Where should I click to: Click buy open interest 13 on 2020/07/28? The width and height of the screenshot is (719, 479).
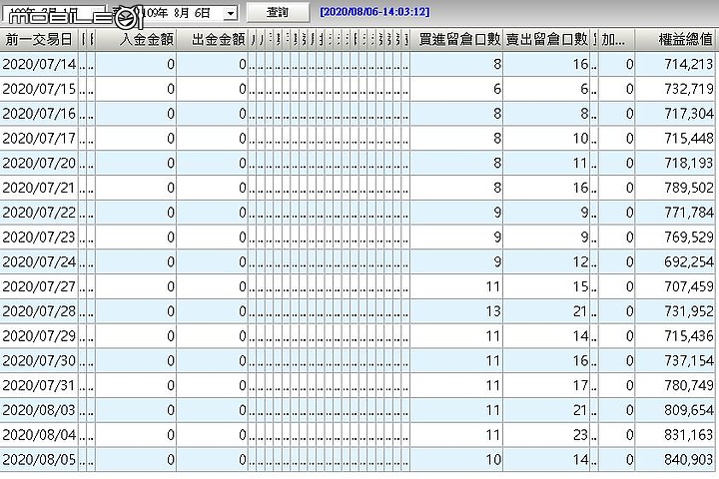(x=493, y=311)
